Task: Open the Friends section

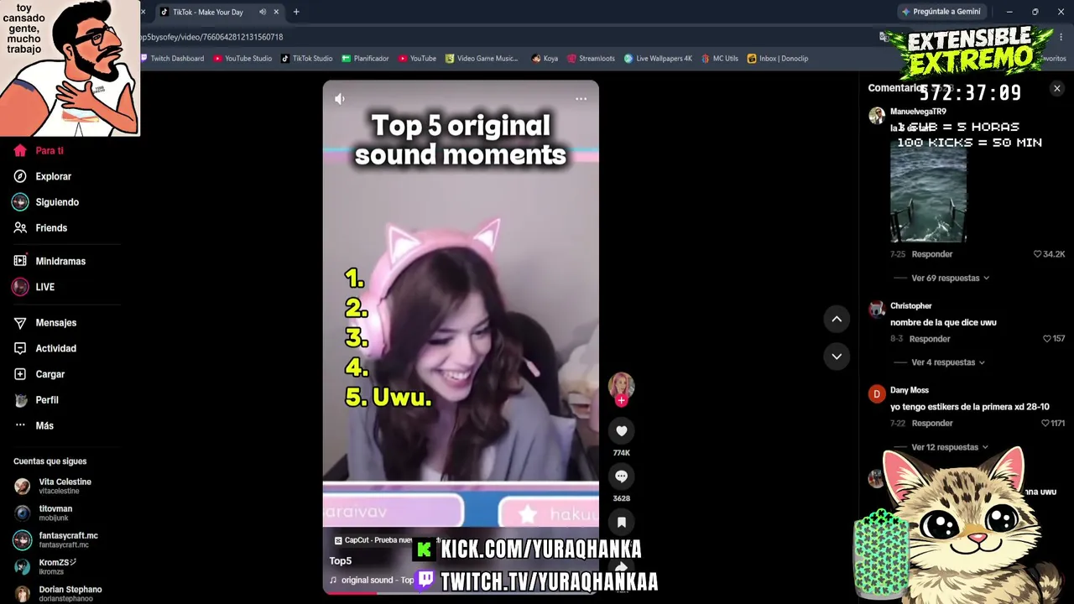Action: [x=40, y=228]
